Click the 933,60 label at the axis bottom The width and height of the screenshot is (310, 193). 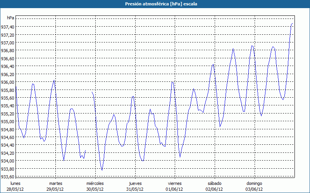point(8,177)
